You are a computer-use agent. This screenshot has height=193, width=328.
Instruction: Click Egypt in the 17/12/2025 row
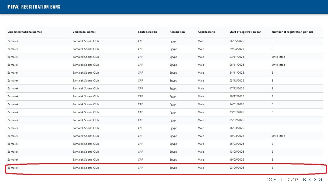[x=173, y=89]
